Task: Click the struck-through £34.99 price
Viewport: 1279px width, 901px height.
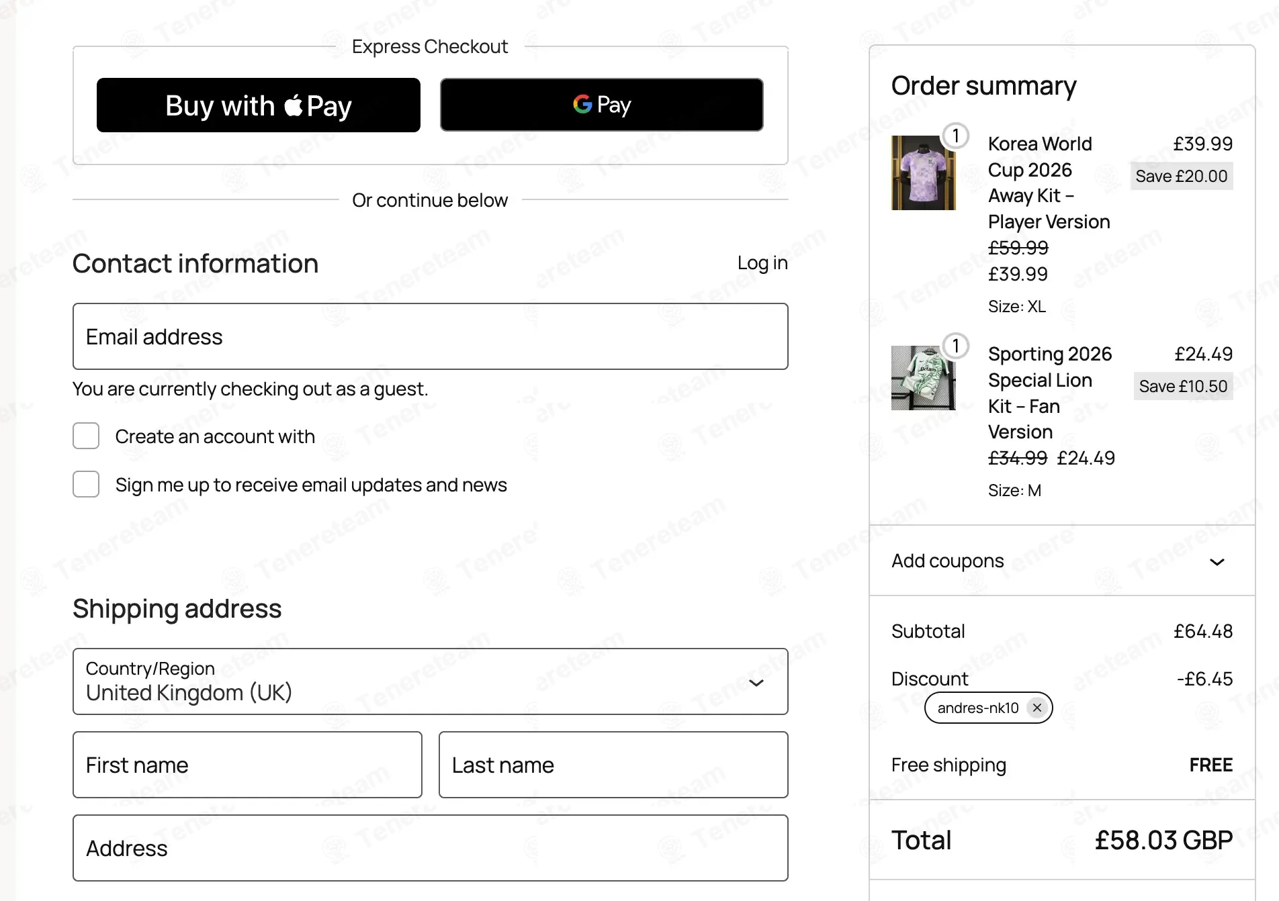Action: (x=1018, y=458)
